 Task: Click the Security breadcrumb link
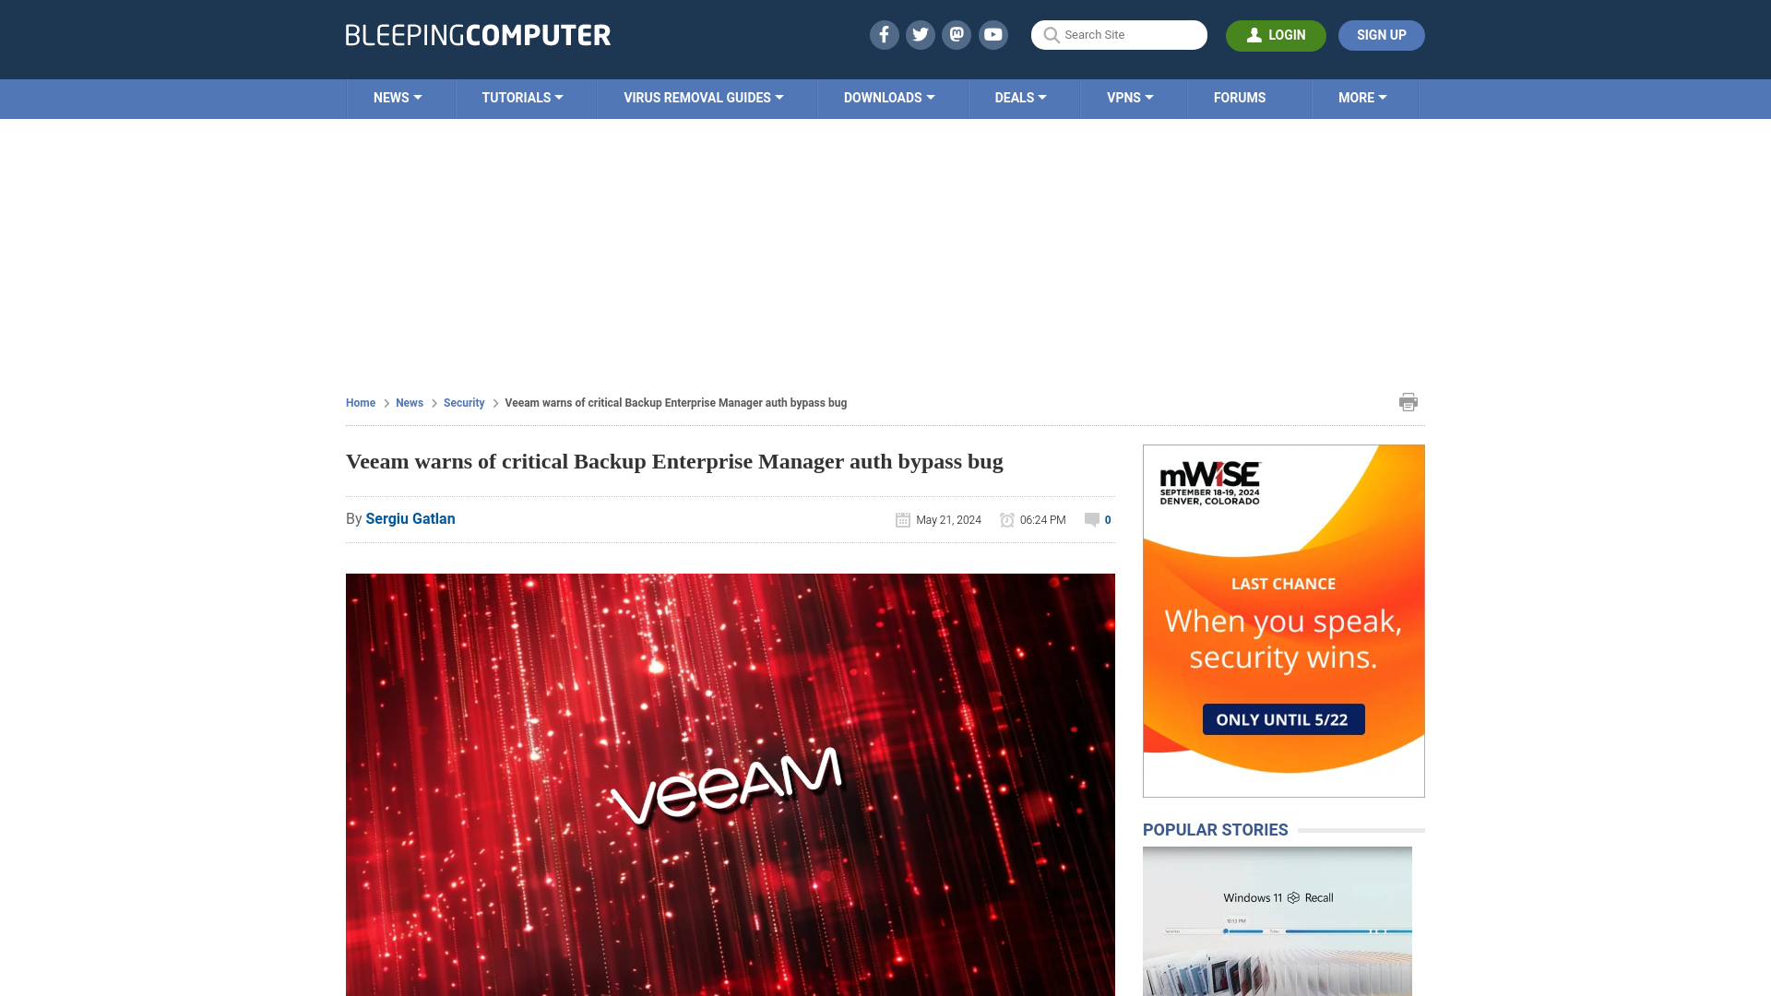463,402
